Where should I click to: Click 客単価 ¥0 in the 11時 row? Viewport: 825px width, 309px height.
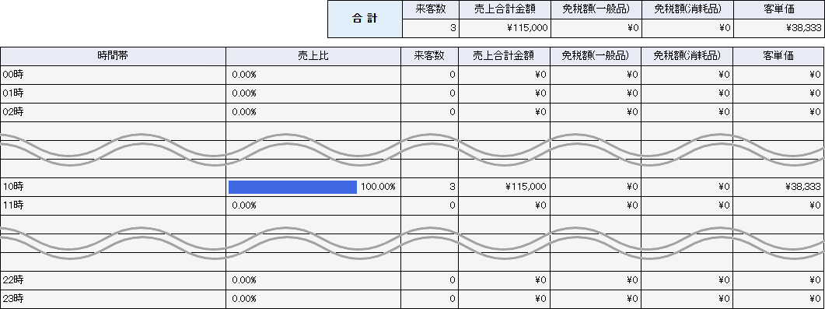pyautogui.click(x=816, y=205)
